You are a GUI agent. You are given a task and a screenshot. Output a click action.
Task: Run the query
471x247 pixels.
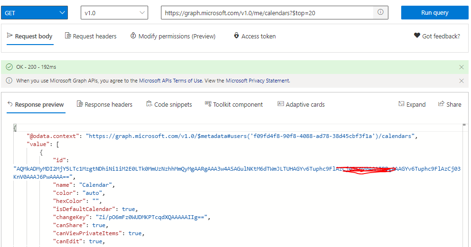coord(434,13)
